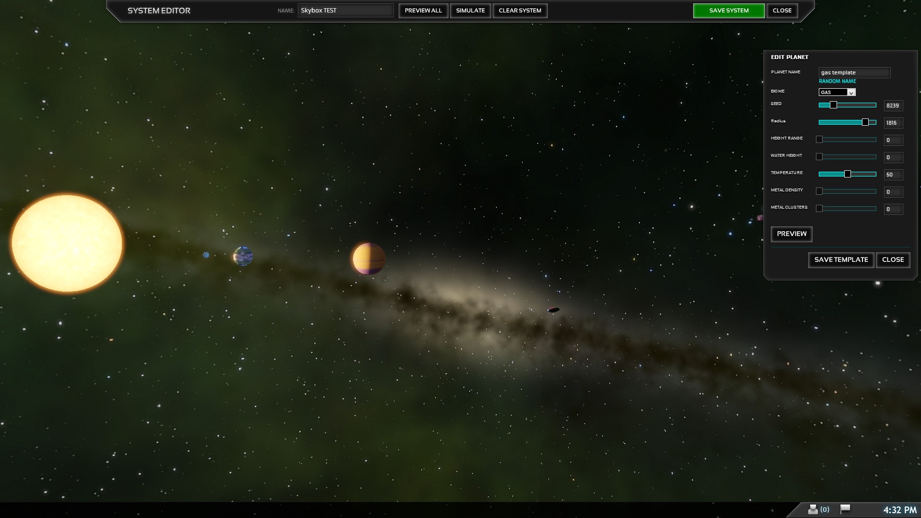Click the 4:32 PM clock
The height and width of the screenshot is (518, 921).
tap(900, 510)
